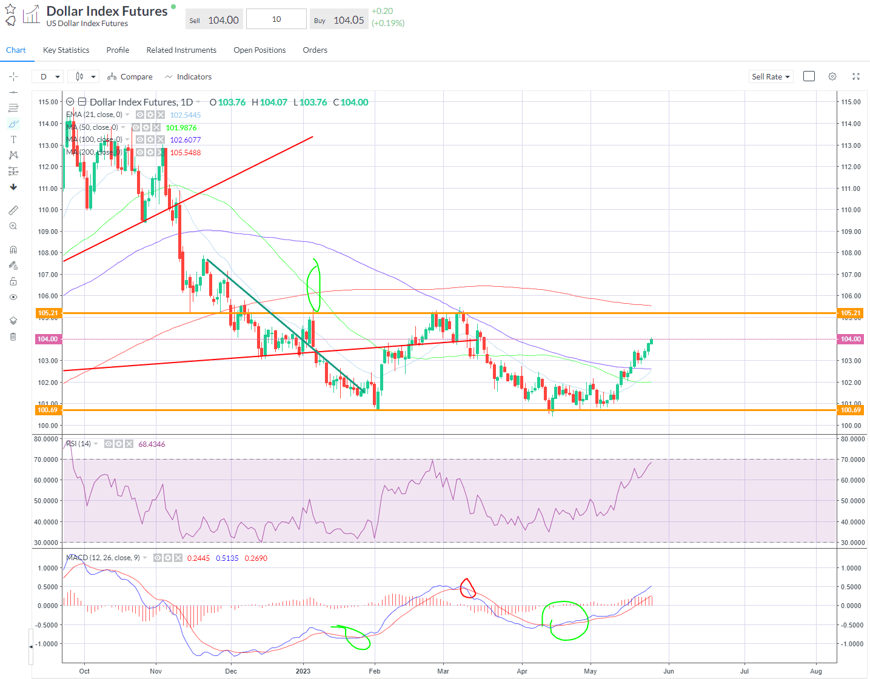Select the brush drawing tool
The height and width of the screenshot is (679, 870).
click(x=13, y=124)
